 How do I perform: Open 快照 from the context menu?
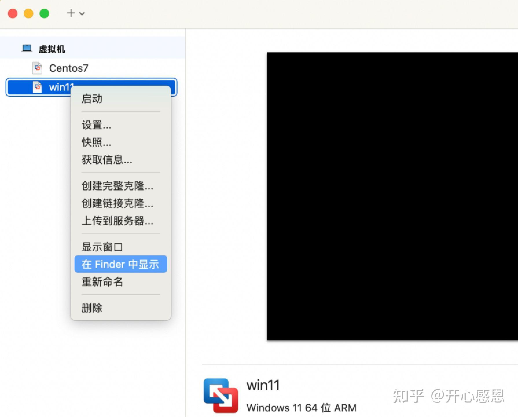click(95, 143)
